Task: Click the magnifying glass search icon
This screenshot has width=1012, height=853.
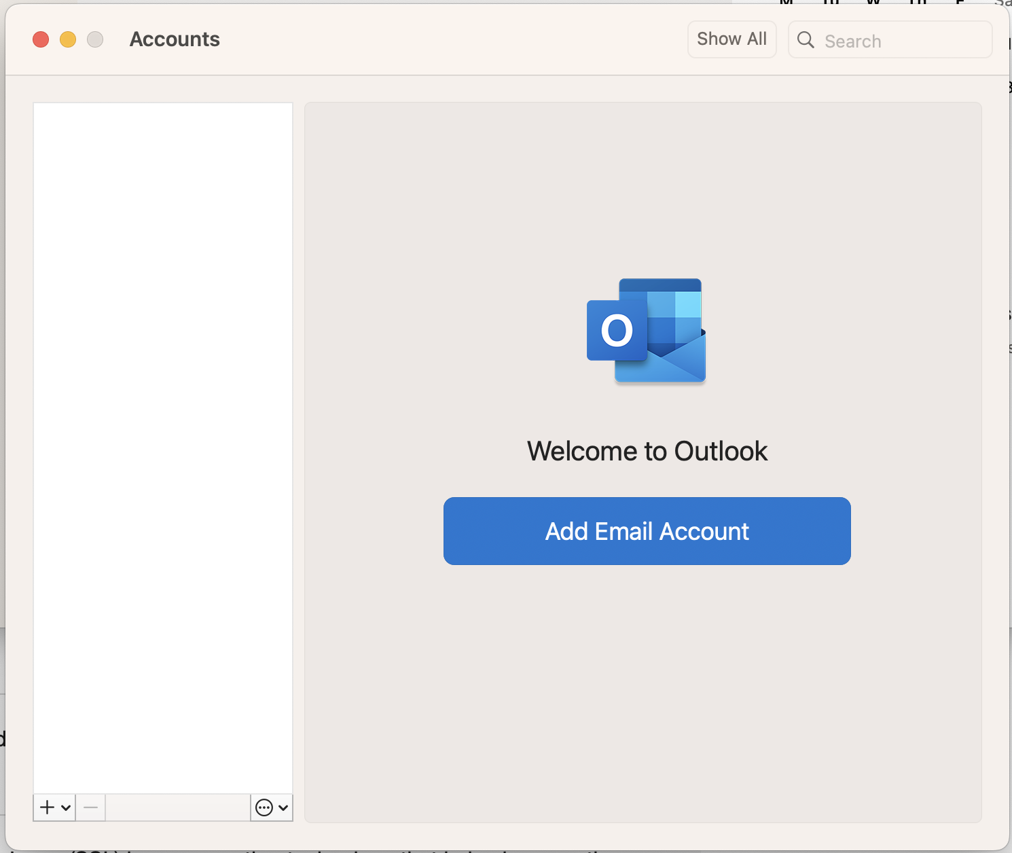Action: click(x=806, y=40)
